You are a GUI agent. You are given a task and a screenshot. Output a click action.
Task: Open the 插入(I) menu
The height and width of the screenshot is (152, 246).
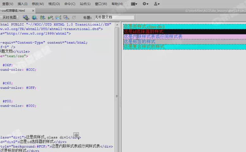pos(23,4)
